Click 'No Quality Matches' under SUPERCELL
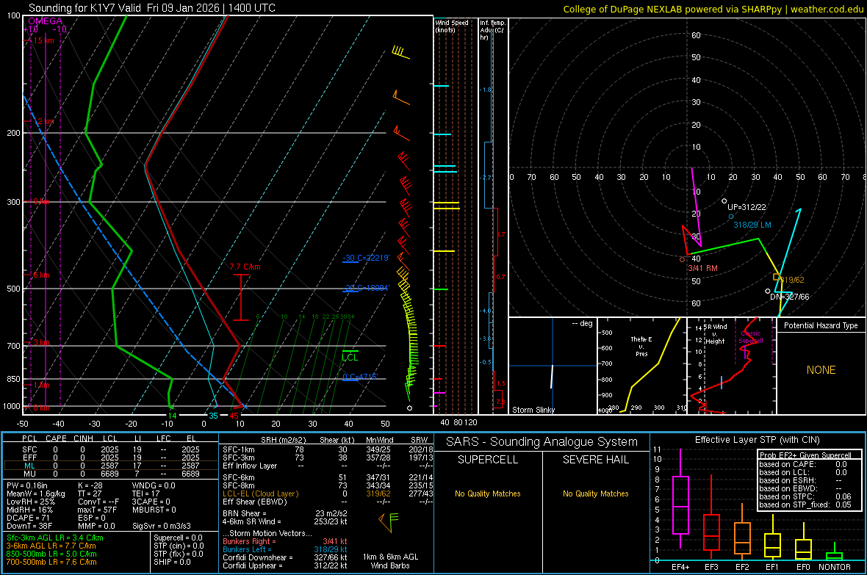The height and width of the screenshot is (575, 867). click(x=488, y=493)
